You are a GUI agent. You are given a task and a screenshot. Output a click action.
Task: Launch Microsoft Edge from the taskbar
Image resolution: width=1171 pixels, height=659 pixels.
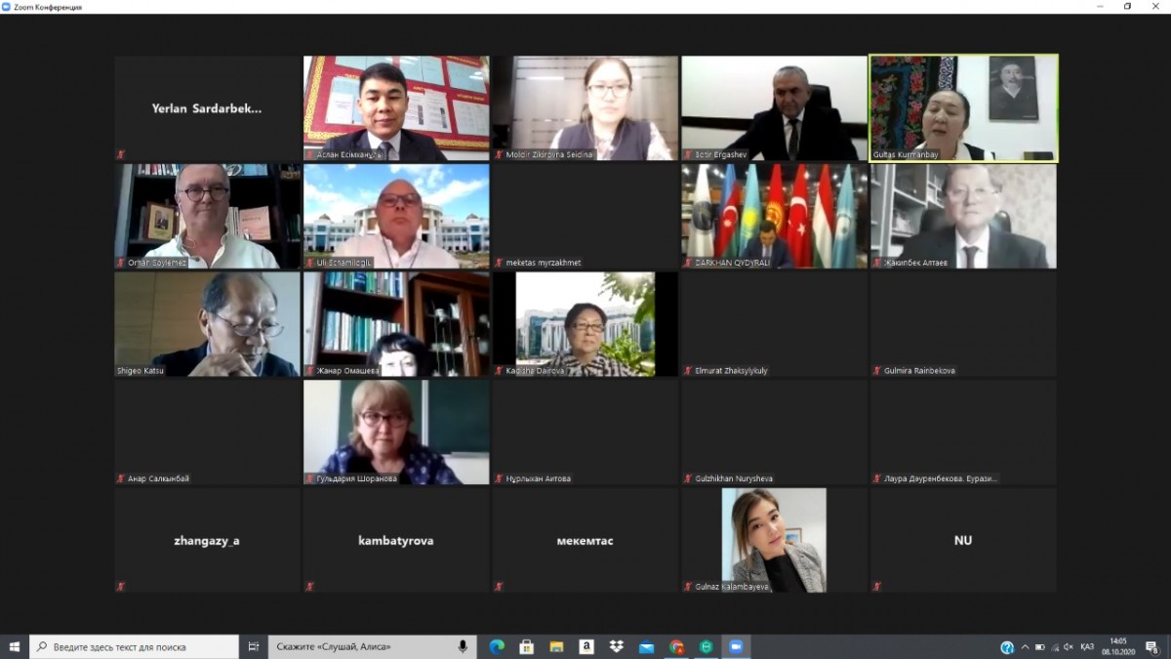[x=497, y=646]
